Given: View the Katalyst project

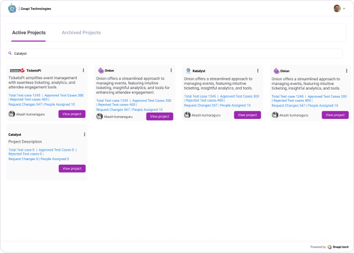Looking at the screenshot, I should (x=248, y=115).
